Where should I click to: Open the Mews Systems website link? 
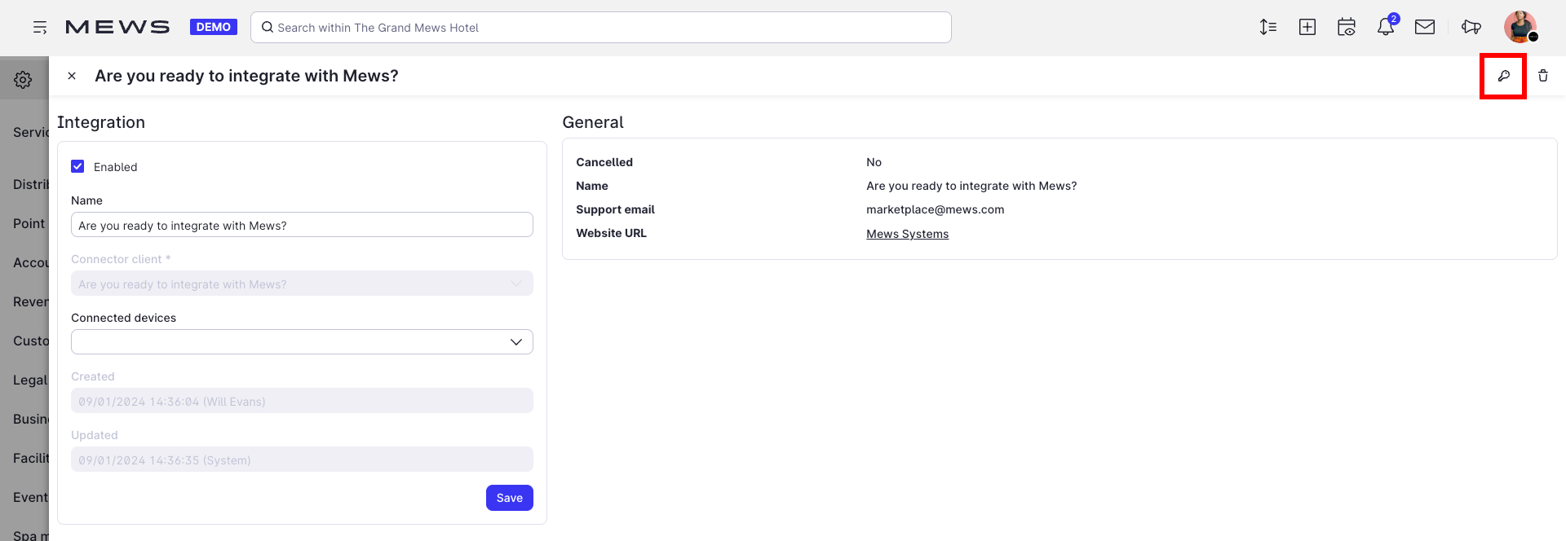click(907, 234)
